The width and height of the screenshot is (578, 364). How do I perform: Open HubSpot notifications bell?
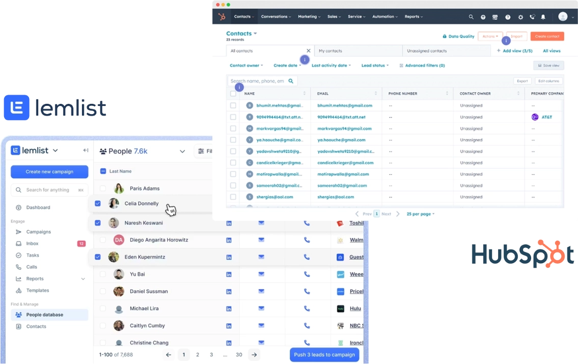(543, 17)
